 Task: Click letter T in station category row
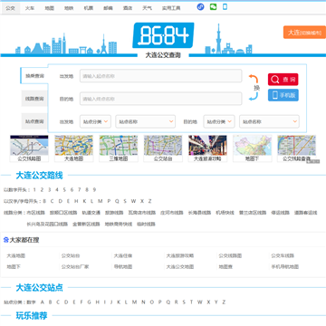pyautogui.click(x=192, y=302)
